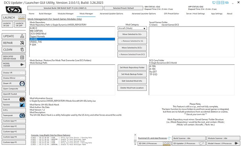Open the OpenXR Toolkit button

[x=14, y=94]
